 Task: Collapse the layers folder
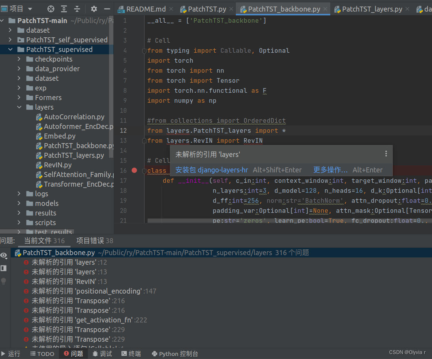coord(19,107)
